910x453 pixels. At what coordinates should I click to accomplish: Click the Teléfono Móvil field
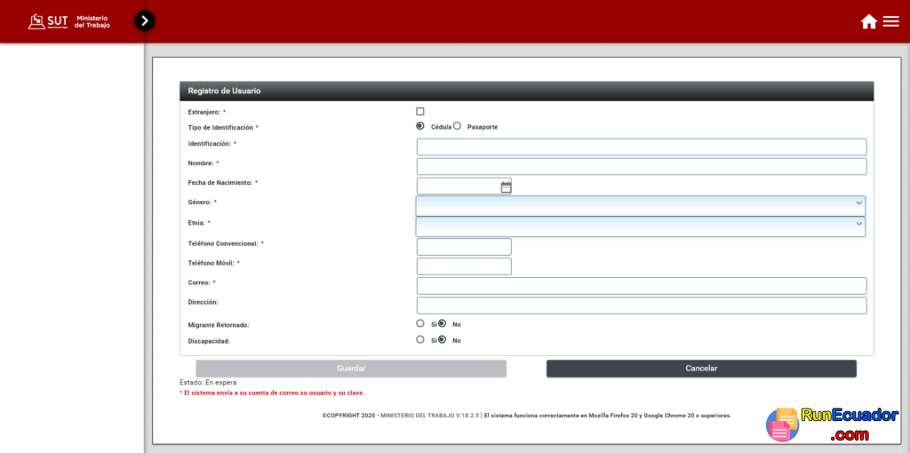(464, 266)
